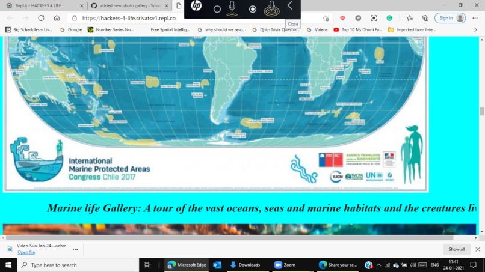This screenshot has width=485, height=272.
Task: Click the forward navigation arrow
Action: 25,18
